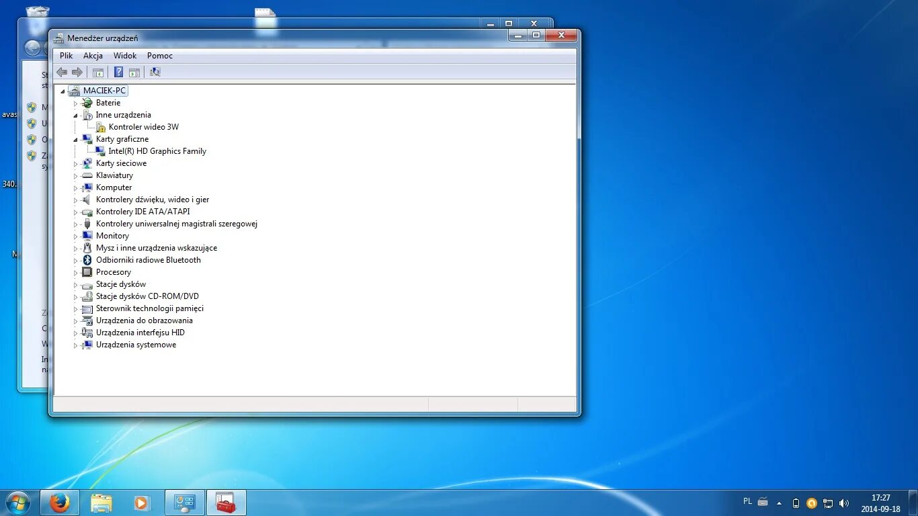Screen dimensions: 918x516
Task: Open Firefox from the taskbar
Action: 60,503
